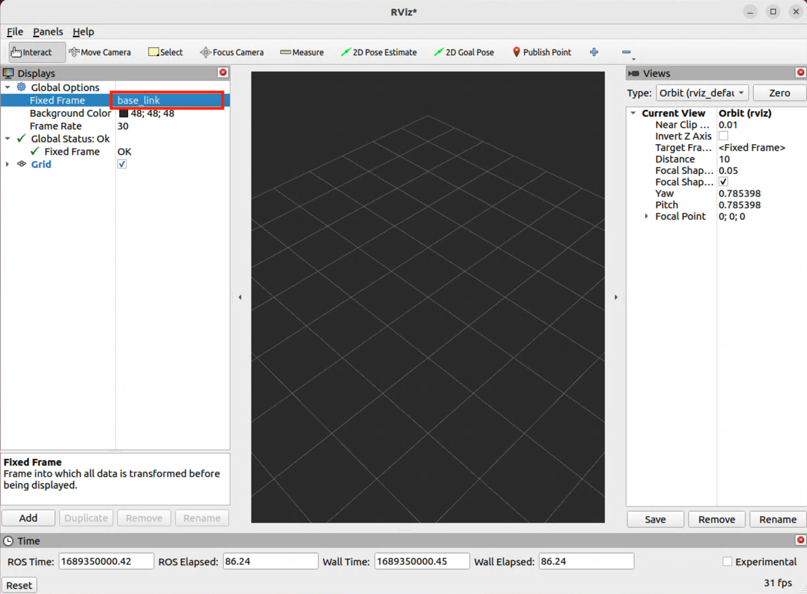
Task: Select the Publish Point tool
Action: (542, 52)
